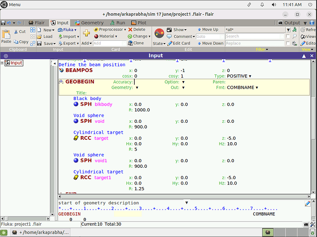This screenshot has height=237, width=317.
Task: Click the Edit Card pencil icon
Action: click(170, 43)
